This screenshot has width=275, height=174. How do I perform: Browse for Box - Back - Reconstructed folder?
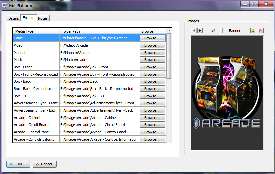tap(152, 89)
